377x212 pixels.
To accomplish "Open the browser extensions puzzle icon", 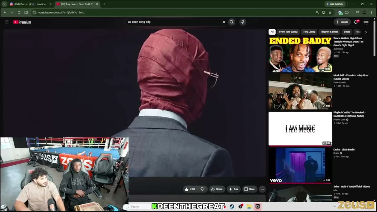I will 347,12.
